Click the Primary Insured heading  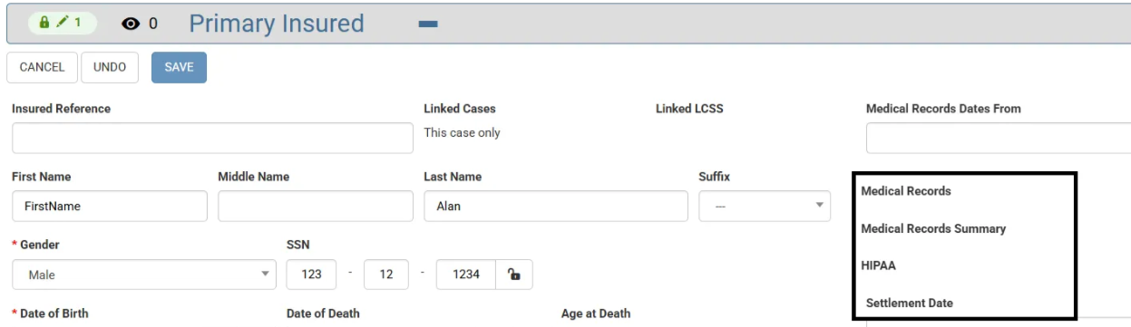click(x=277, y=24)
